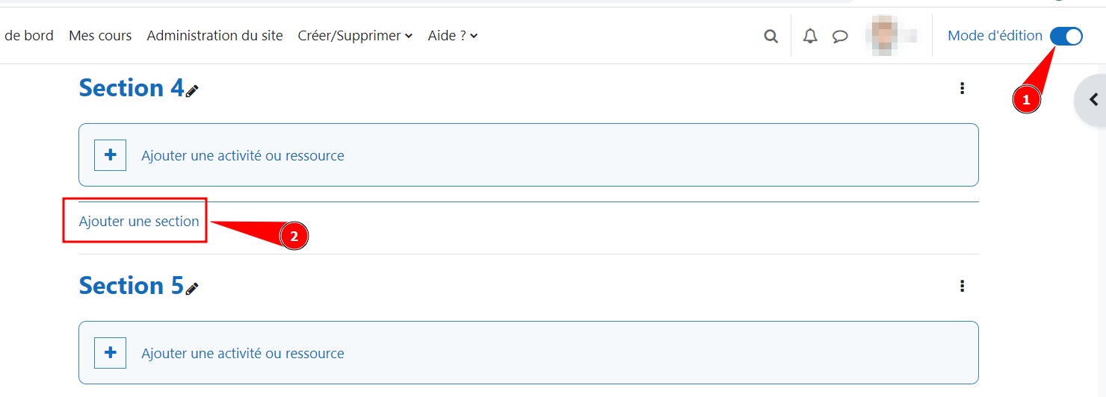
Task: Expand the Aide ? dropdown menu
Action: click(x=453, y=36)
